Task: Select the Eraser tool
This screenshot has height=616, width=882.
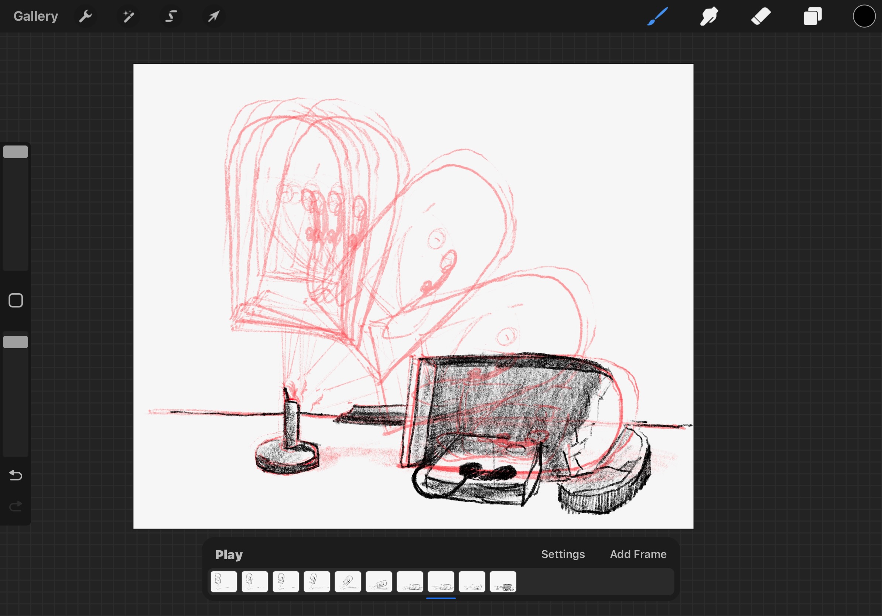Action: click(x=760, y=16)
